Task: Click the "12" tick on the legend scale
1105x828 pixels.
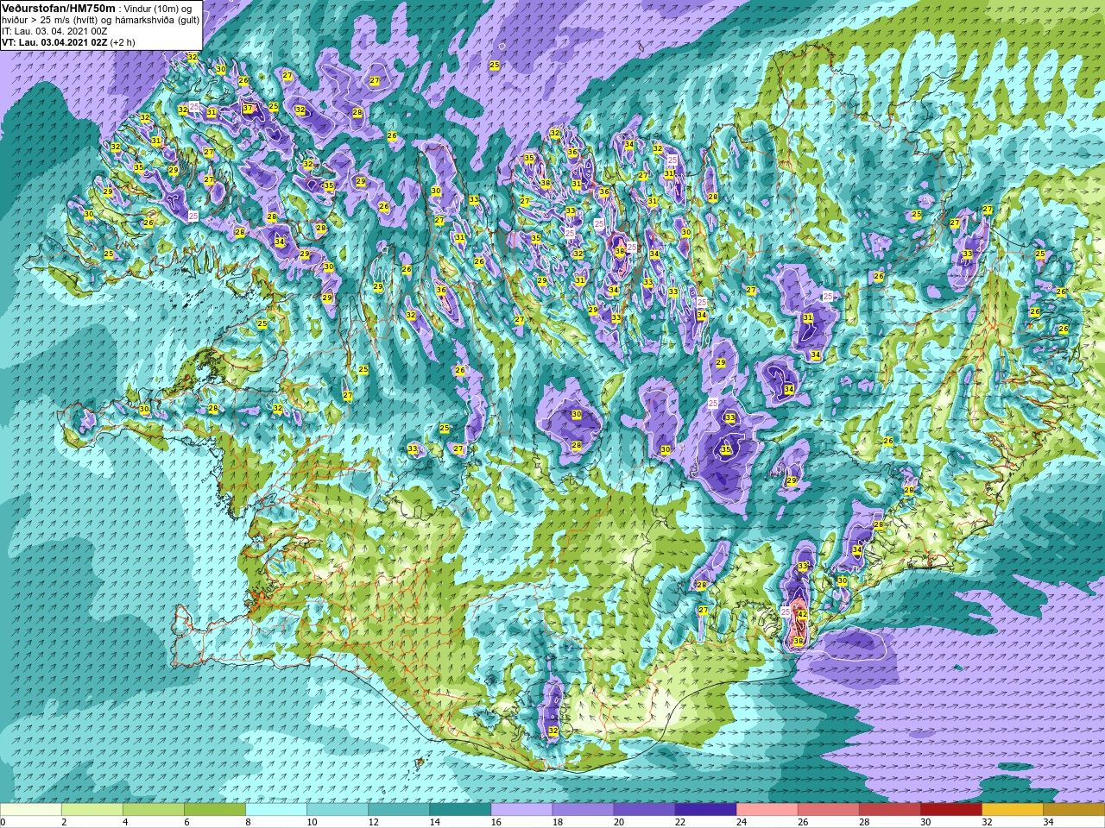Action: (373, 822)
